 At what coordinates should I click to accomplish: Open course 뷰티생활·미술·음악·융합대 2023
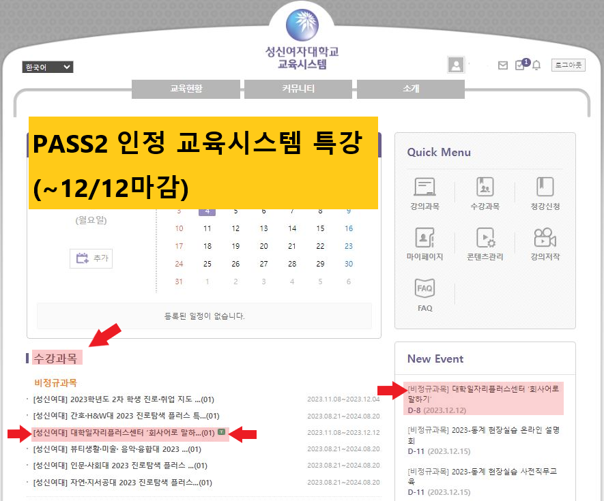point(117,449)
